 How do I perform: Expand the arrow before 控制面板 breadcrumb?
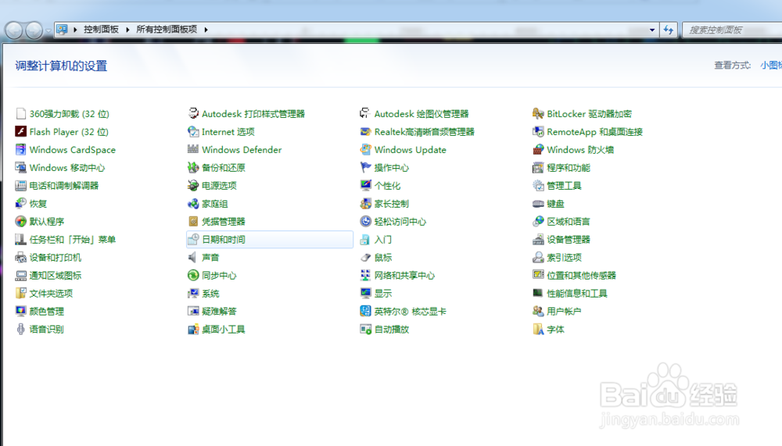click(75, 30)
